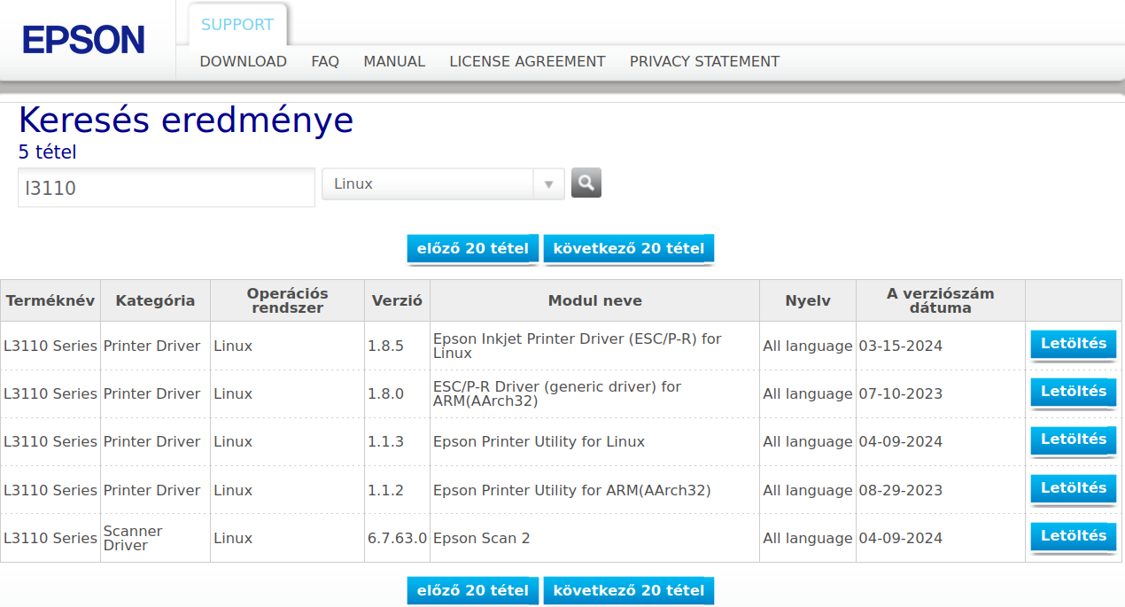Click top 'következő 20 tétel' button

click(629, 249)
